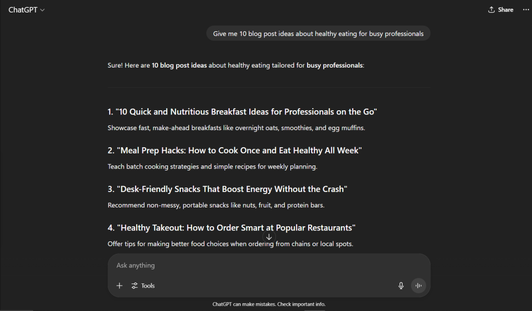Viewport: 532px width, 311px height.
Task: Open the three-dots options menu
Action: tap(526, 9)
